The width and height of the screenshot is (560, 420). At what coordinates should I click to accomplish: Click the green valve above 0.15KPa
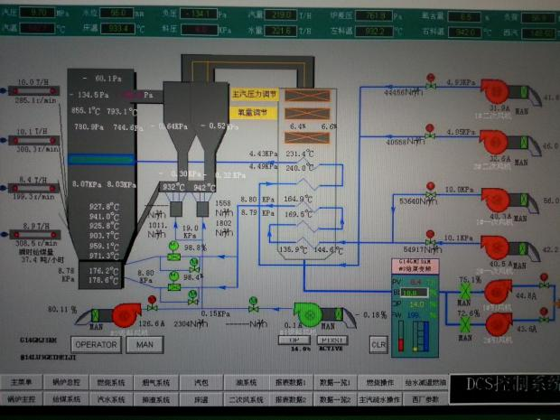(x=253, y=304)
